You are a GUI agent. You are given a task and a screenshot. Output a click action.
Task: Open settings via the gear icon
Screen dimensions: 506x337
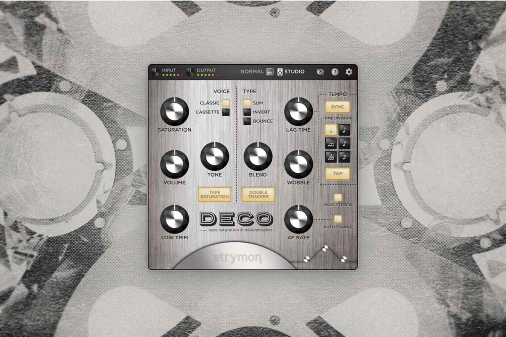349,72
